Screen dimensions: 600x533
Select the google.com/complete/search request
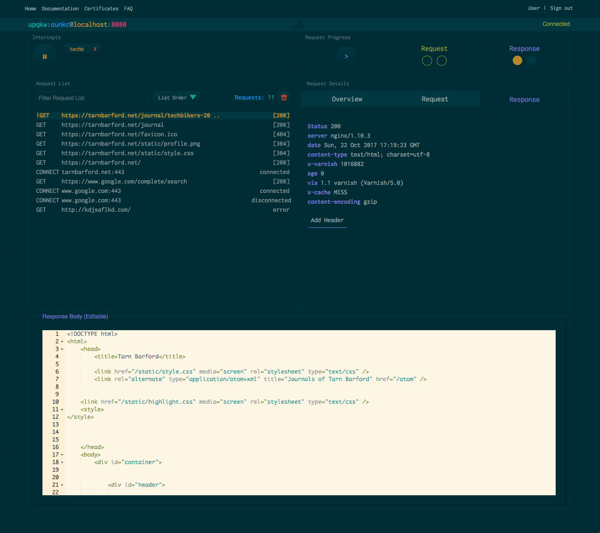point(163,182)
